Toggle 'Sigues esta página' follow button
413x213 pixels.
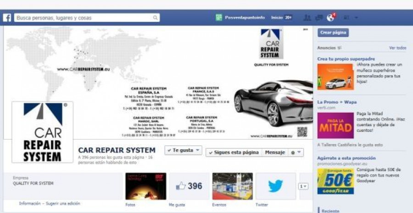click(x=234, y=153)
